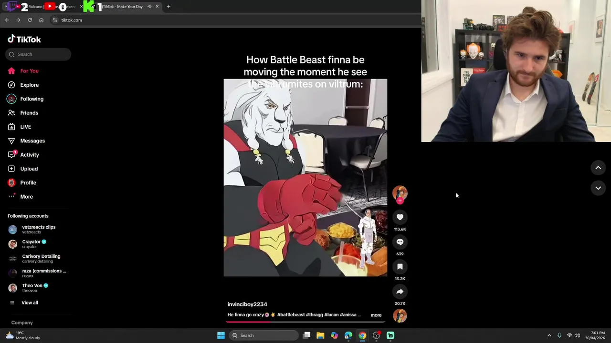Open the weather widget showing 19°C
611x343 pixels.
click(x=22, y=335)
